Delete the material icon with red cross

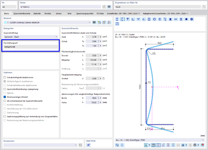click(109, 22)
